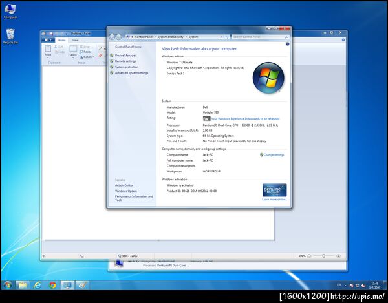Viewport: 388px width, 303px height.
Task: Click EN language indicator in taskbar
Action: 339,285
